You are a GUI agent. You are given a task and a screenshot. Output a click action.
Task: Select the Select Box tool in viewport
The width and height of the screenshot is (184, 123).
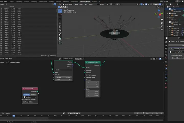point(60,11)
